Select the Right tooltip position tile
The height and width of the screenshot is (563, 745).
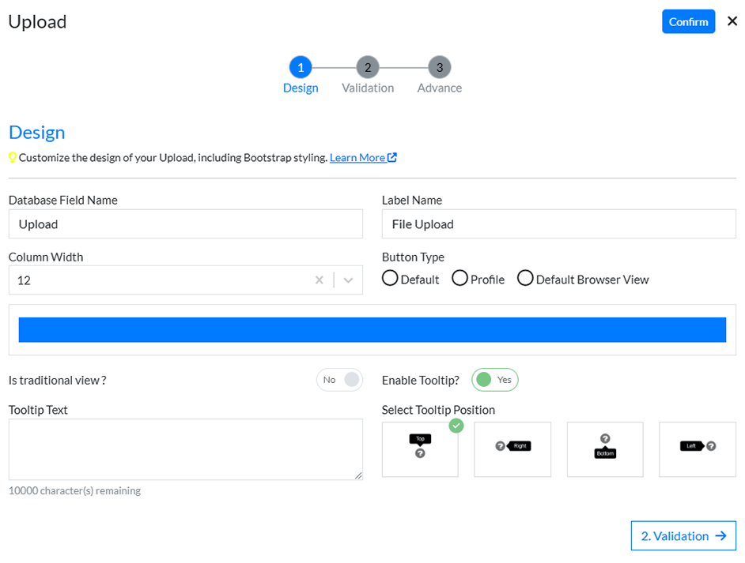click(512, 449)
